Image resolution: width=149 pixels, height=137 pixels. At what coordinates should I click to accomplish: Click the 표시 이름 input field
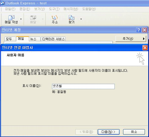pos(83,86)
